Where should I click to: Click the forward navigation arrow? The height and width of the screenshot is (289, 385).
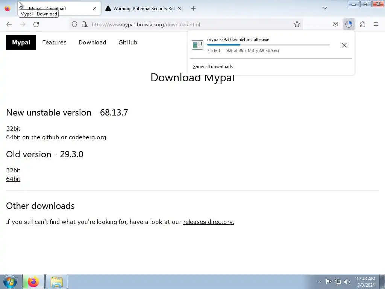coord(23,24)
